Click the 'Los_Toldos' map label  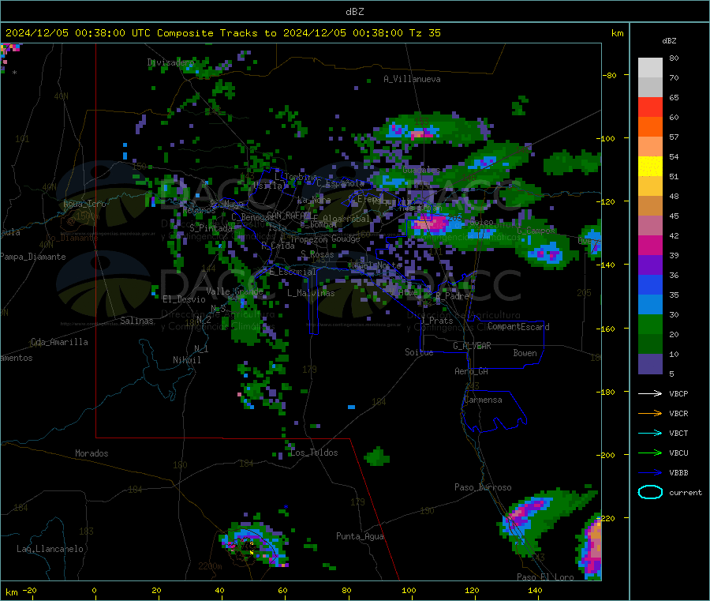[314, 453]
